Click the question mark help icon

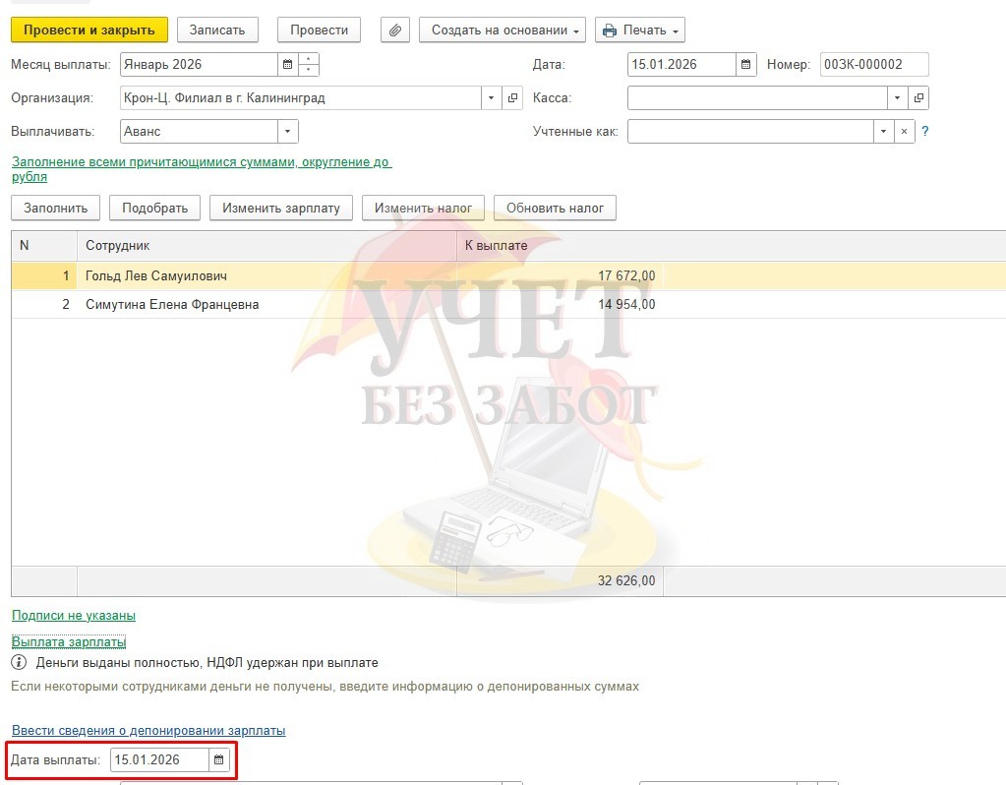coord(925,131)
